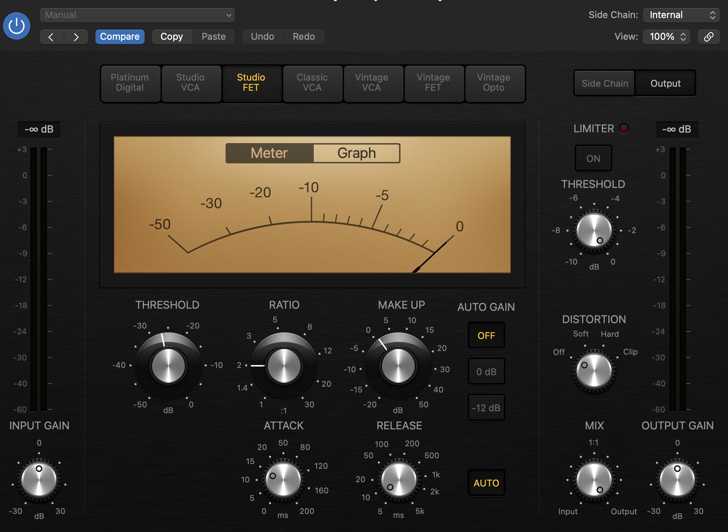Click the Input Gain knob

click(39, 480)
